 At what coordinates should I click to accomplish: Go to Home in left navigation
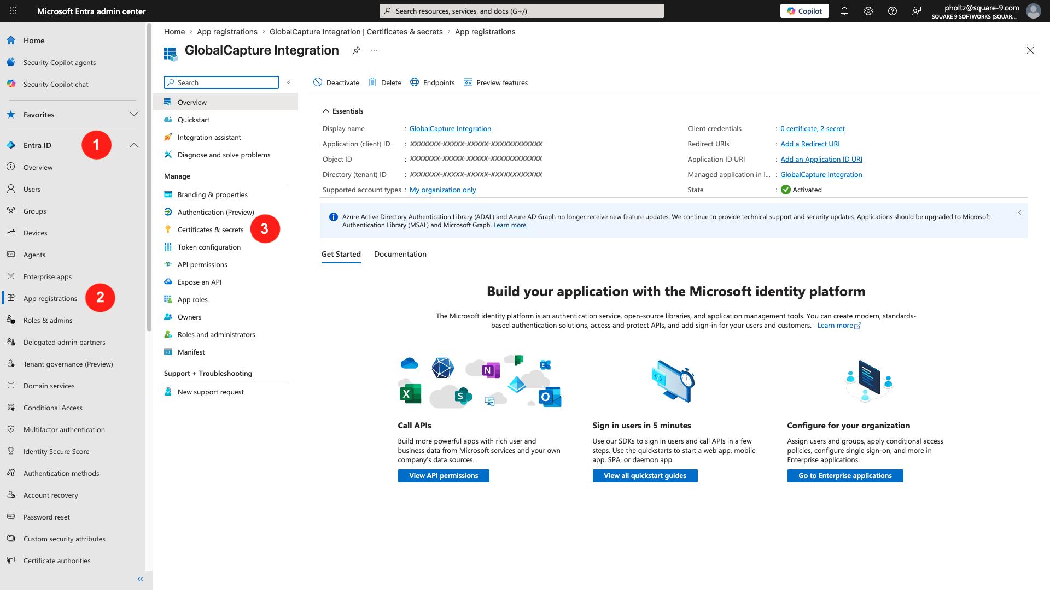tap(34, 40)
